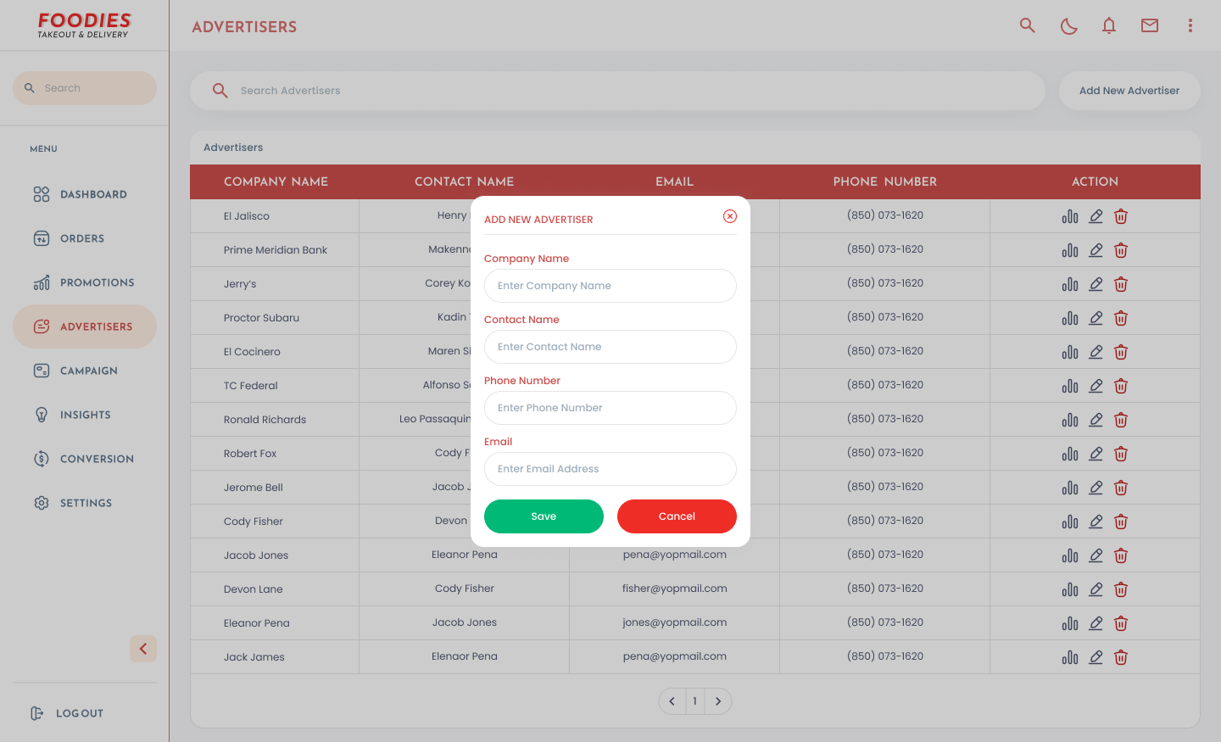
Task: Click the Phone Number column header
Action: point(885,181)
